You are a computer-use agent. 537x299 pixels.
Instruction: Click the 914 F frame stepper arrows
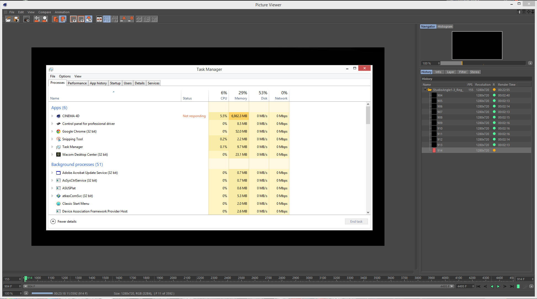coord(533,279)
